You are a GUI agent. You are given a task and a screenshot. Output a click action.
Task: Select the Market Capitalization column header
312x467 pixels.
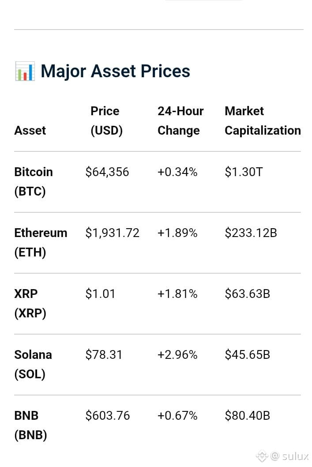click(x=263, y=121)
